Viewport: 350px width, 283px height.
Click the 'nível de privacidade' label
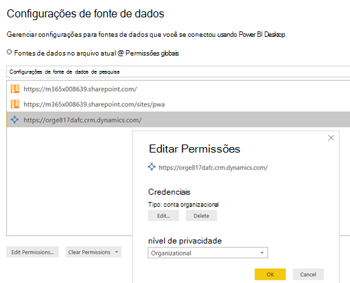(185, 241)
